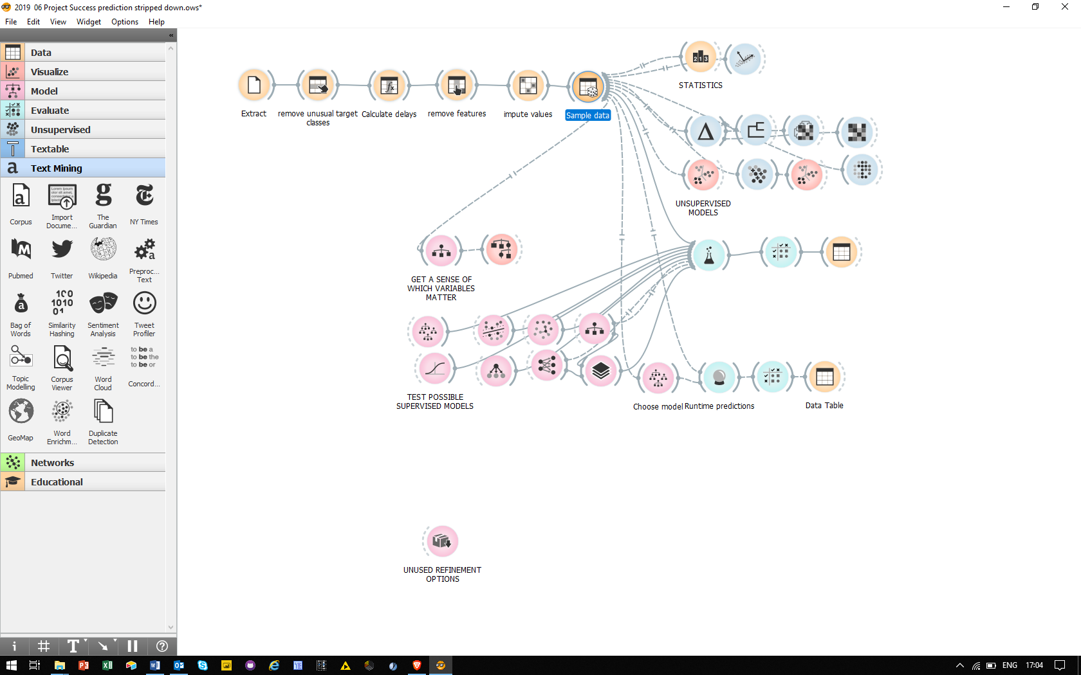This screenshot has height=675, width=1081.
Task: Select the Statistics ranking node
Action: coord(700,58)
